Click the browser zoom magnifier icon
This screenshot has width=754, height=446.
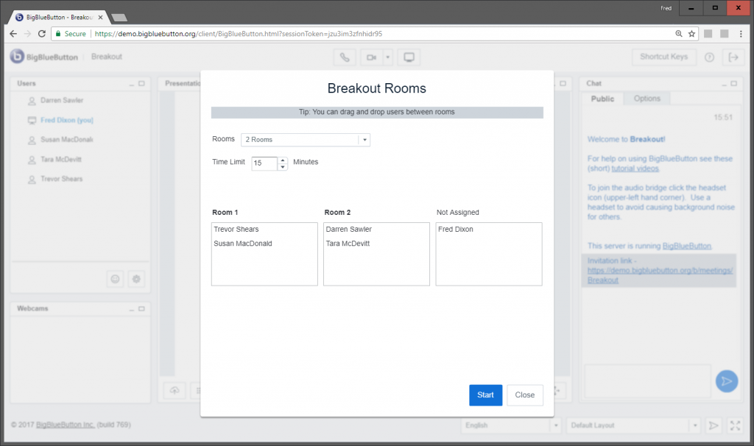[678, 34]
